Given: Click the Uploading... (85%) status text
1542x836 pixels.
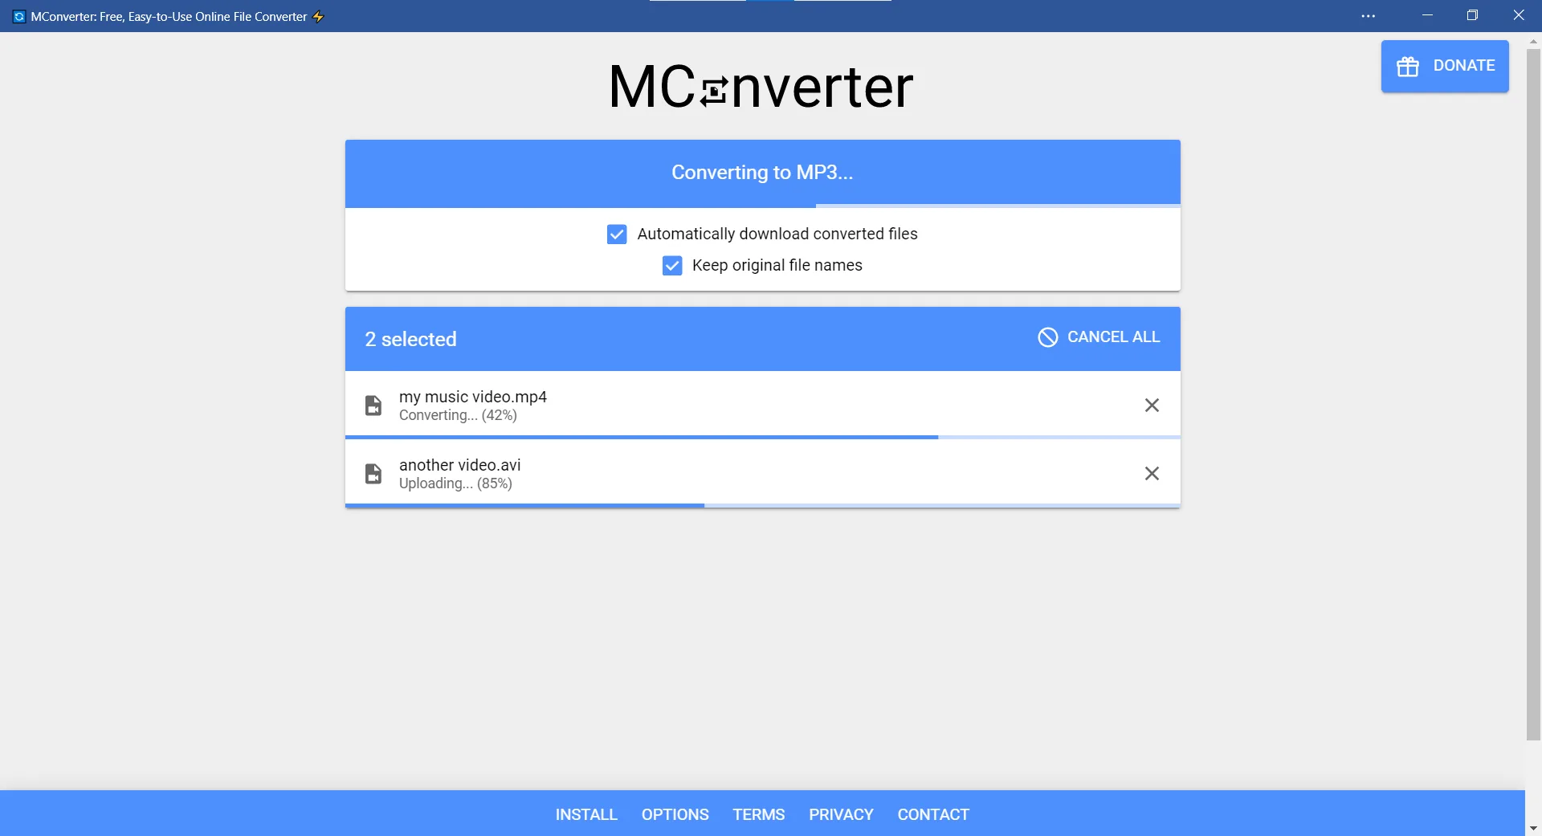Looking at the screenshot, I should coord(455,483).
